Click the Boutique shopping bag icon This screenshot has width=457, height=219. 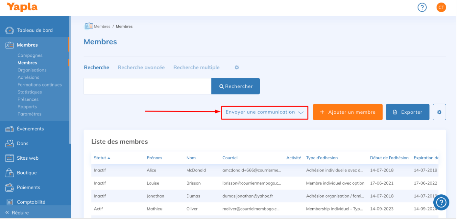9,173
